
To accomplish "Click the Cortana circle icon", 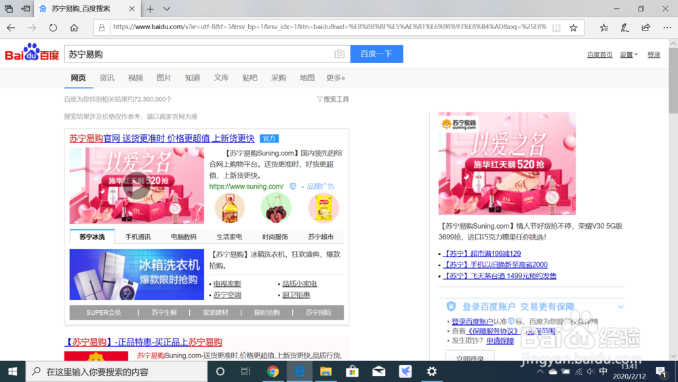I will click(x=220, y=372).
